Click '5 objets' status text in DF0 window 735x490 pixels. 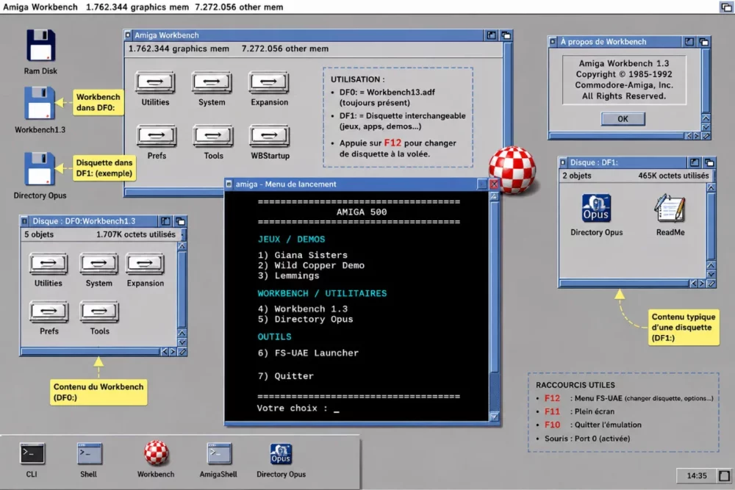click(x=39, y=234)
